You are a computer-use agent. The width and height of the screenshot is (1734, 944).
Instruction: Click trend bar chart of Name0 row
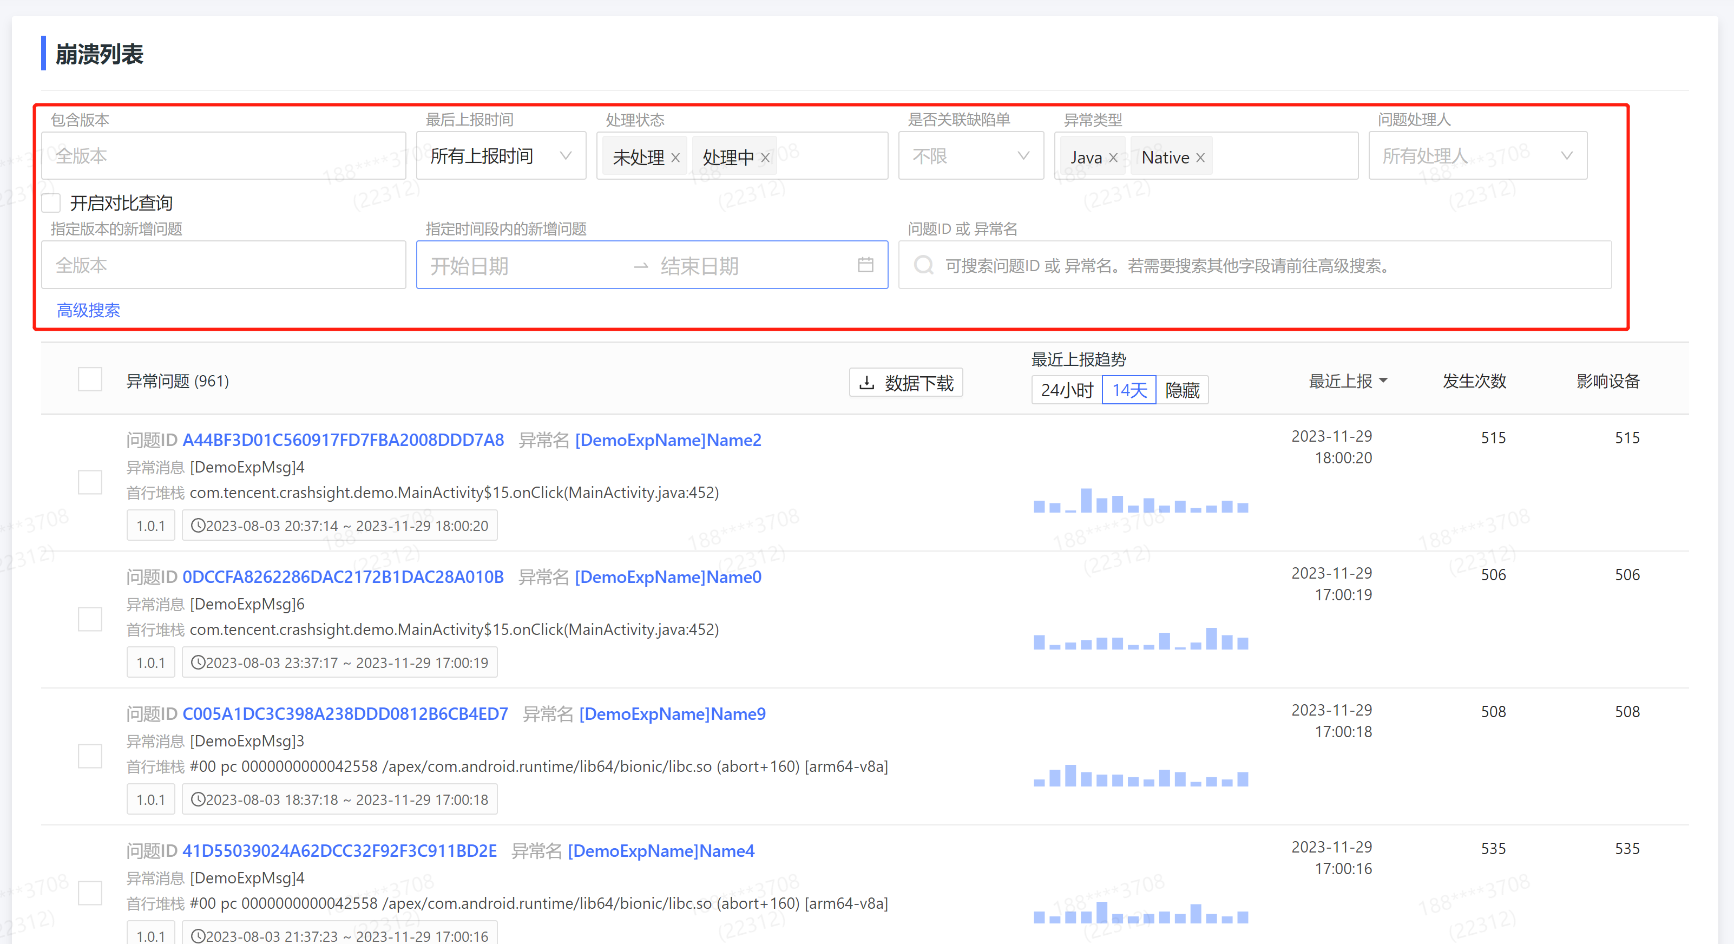pos(1141,638)
